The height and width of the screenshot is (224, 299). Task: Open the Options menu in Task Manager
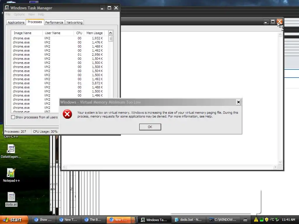click(19, 14)
